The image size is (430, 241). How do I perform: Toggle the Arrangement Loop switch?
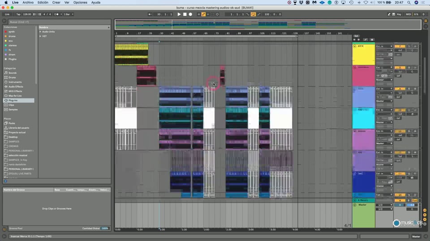254,14
